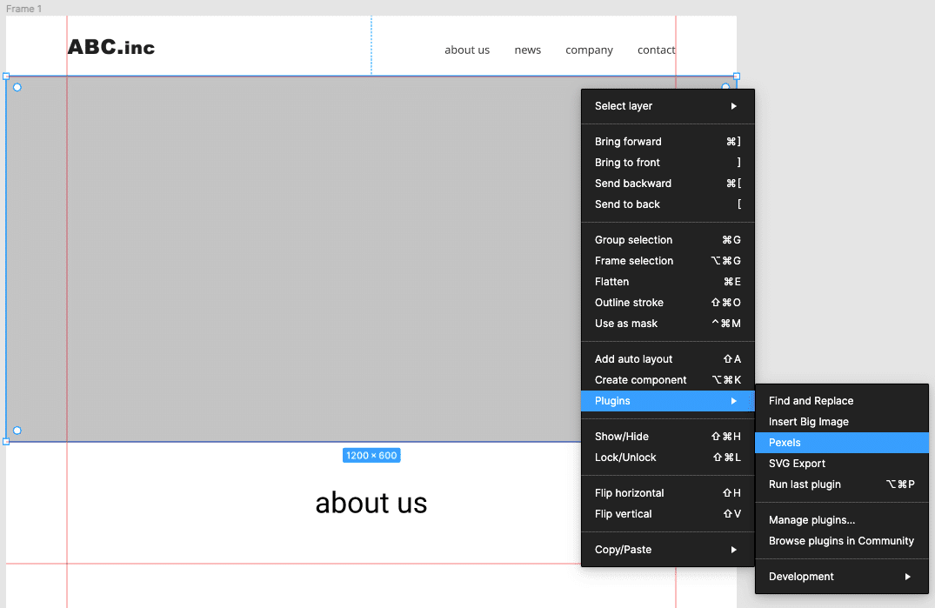Screen dimensions: 935x608
Task: Click the bottom-left corner radius handle
Action: pos(17,431)
